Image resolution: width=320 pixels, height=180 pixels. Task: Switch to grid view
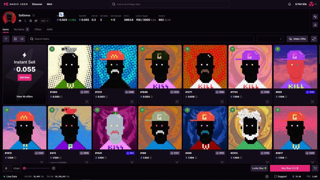pyautogui.click(x=15, y=39)
